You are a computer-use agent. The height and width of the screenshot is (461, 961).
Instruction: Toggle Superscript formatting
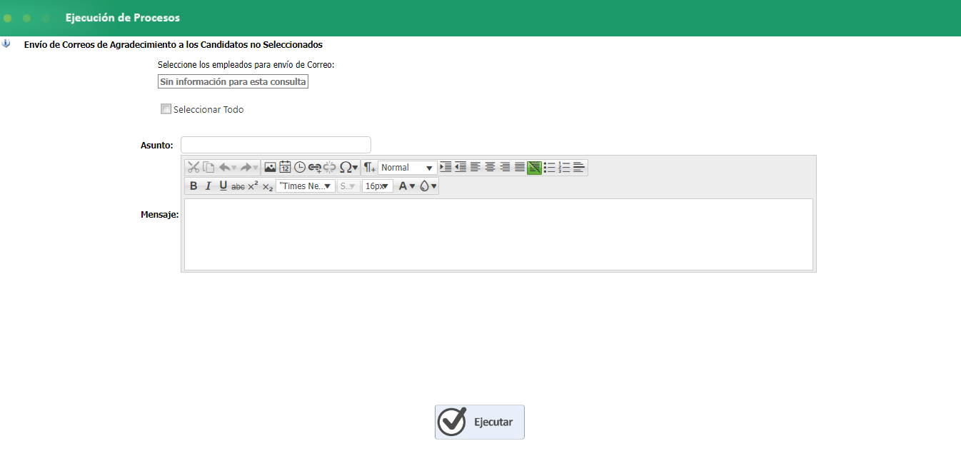(x=253, y=186)
